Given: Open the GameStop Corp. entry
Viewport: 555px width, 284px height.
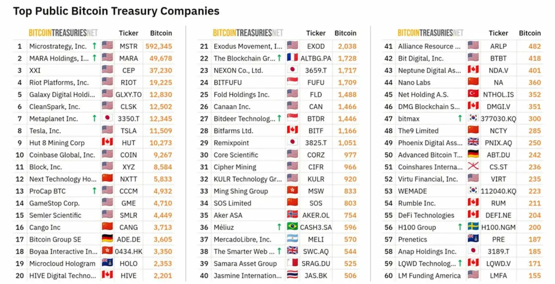Looking at the screenshot, I should 54,203.
